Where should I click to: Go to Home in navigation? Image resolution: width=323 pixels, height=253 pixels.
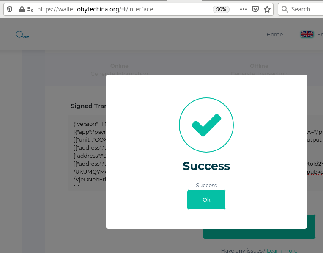pos(274,34)
